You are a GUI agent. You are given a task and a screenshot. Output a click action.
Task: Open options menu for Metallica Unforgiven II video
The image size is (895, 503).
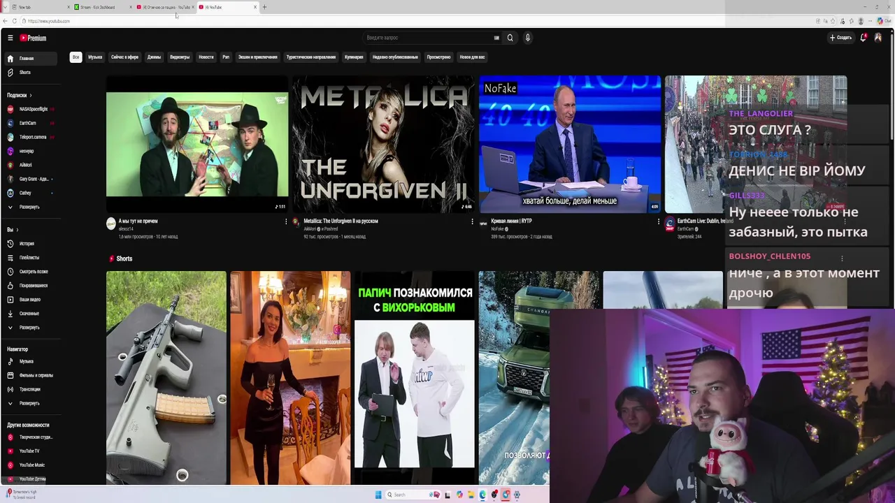pos(472,221)
